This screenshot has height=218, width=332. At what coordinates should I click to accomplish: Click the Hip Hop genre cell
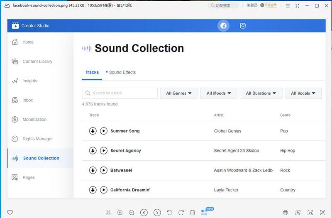[288, 151]
